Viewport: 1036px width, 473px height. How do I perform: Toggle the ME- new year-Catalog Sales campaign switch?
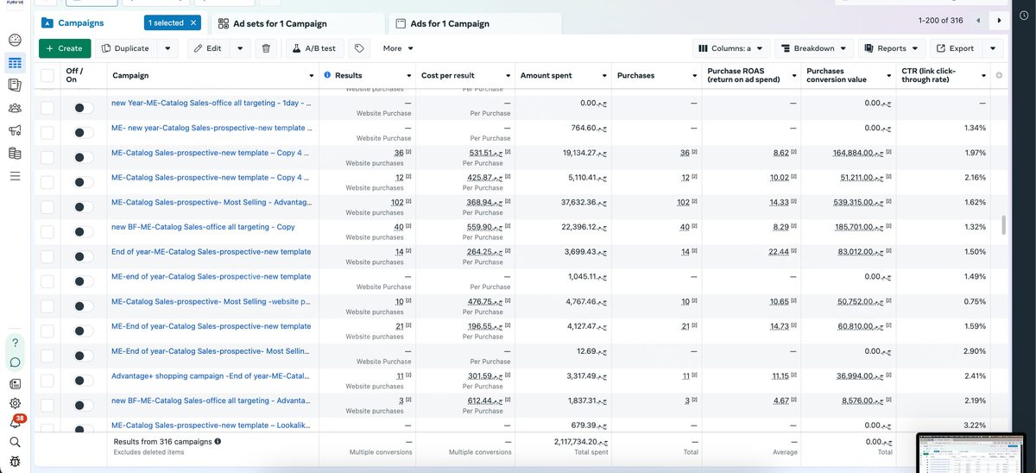[x=84, y=133]
